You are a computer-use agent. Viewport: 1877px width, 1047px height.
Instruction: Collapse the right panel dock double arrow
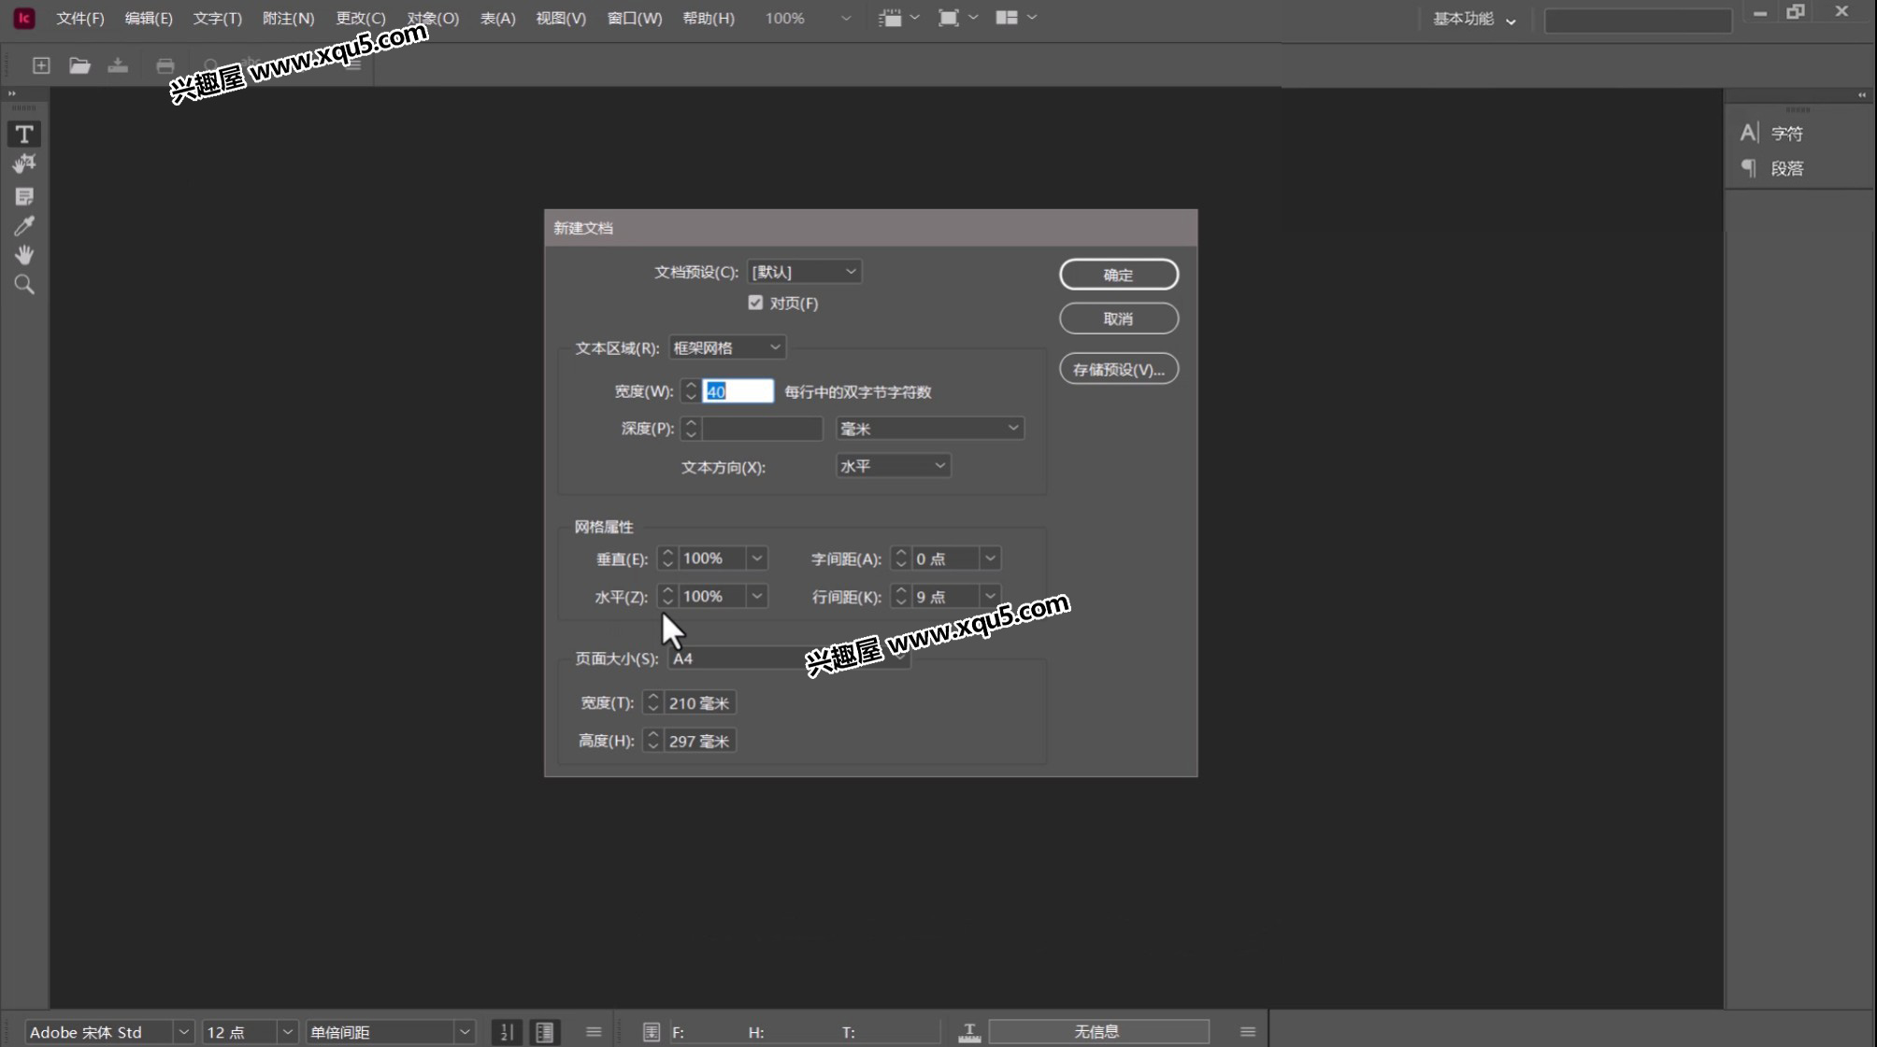coord(1862,94)
